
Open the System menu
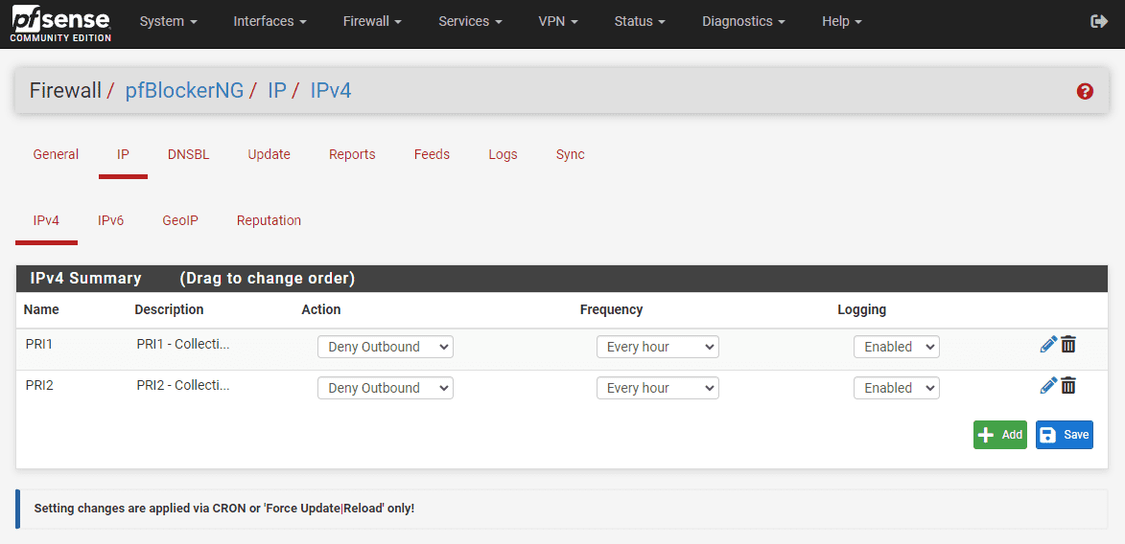click(169, 21)
